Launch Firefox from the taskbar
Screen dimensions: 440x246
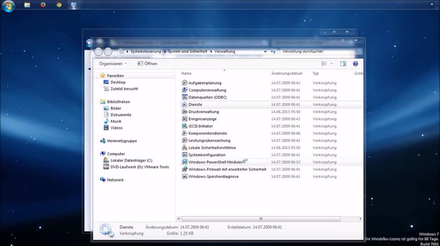[43, 5]
